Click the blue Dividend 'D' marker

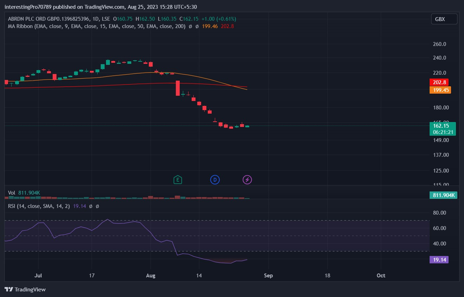coord(215,180)
